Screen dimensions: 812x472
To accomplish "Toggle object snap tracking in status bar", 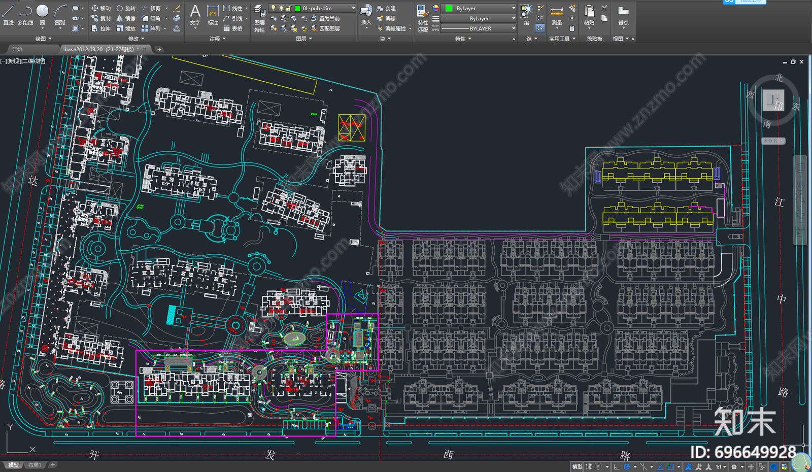I will click(x=660, y=466).
